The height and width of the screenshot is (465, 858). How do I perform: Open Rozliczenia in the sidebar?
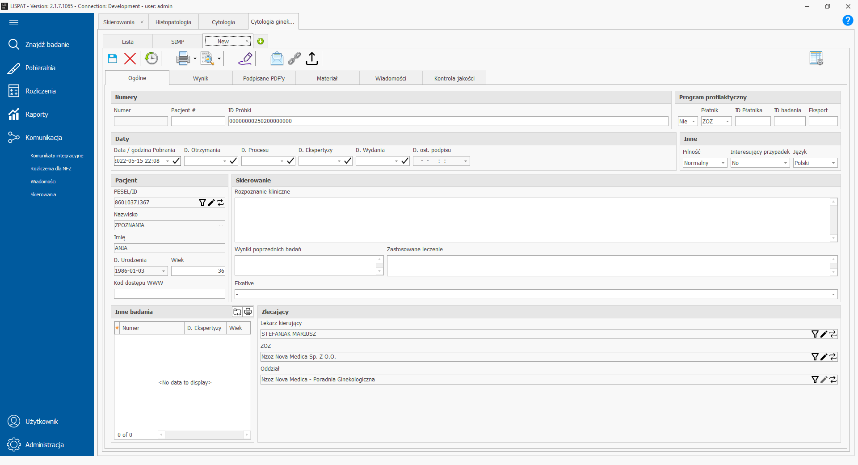40,91
